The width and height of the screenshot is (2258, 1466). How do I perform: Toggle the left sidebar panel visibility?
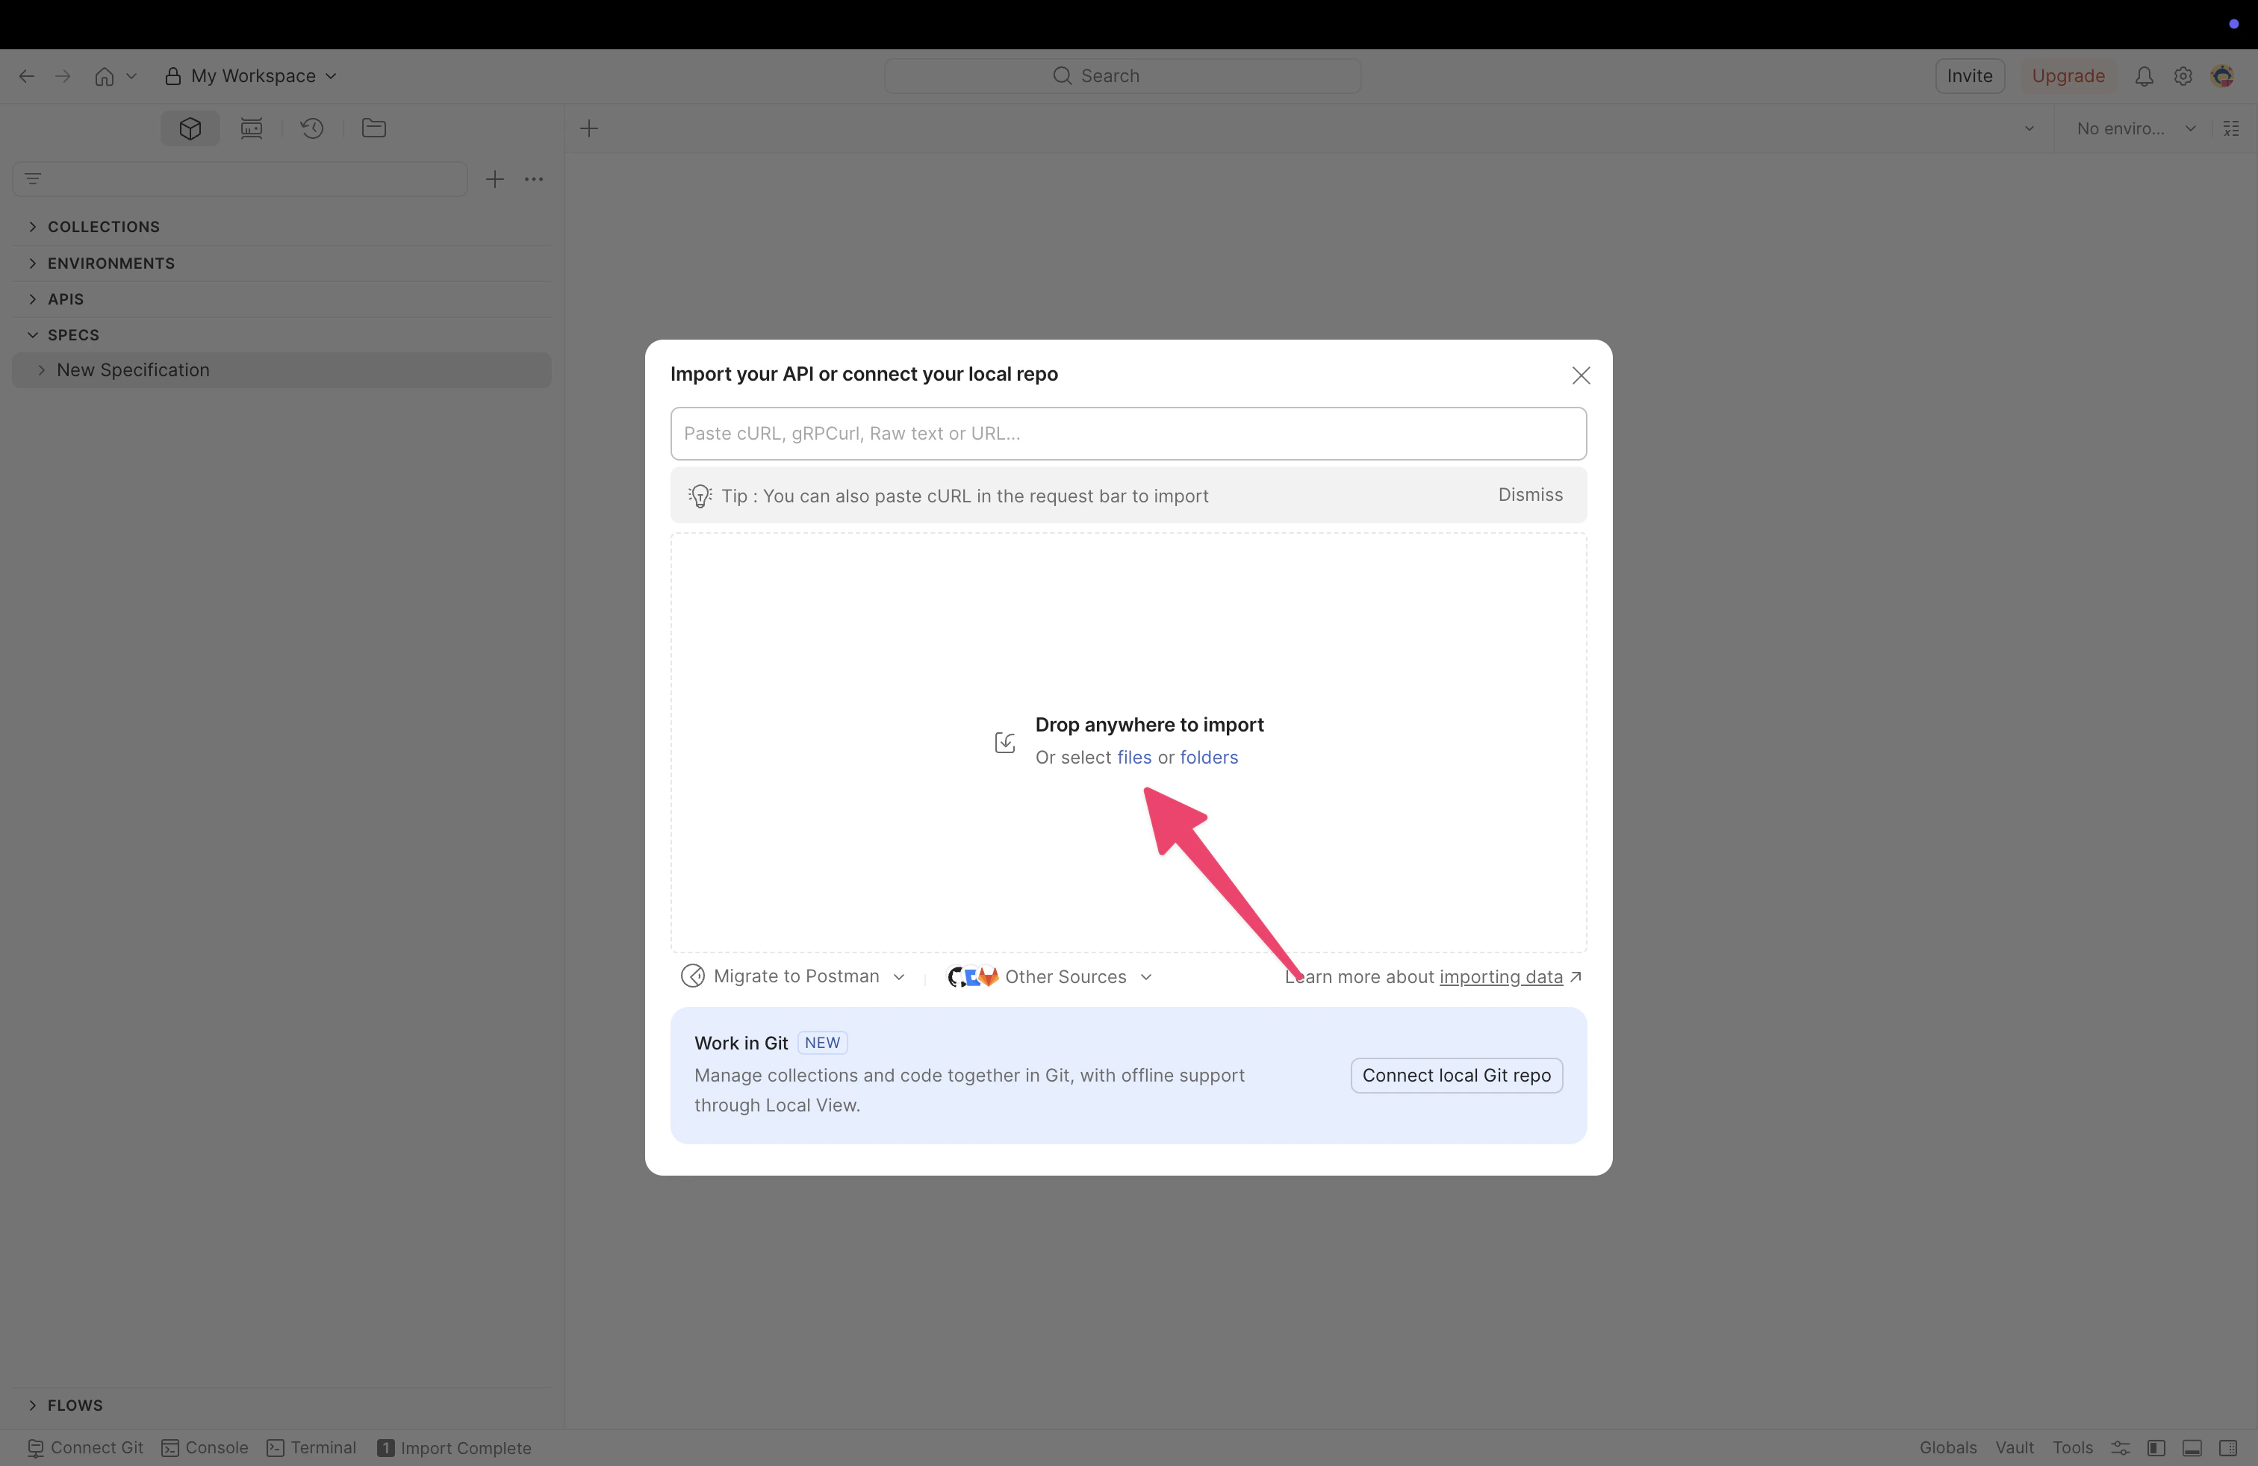[x=2155, y=1448]
